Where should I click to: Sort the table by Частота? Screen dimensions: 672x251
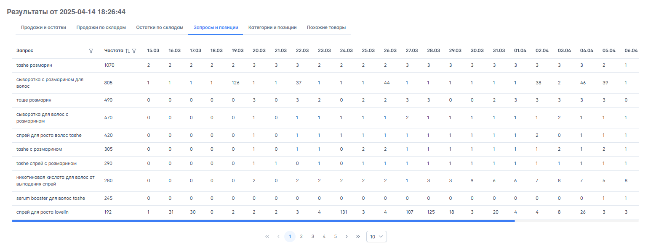click(x=128, y=51)
